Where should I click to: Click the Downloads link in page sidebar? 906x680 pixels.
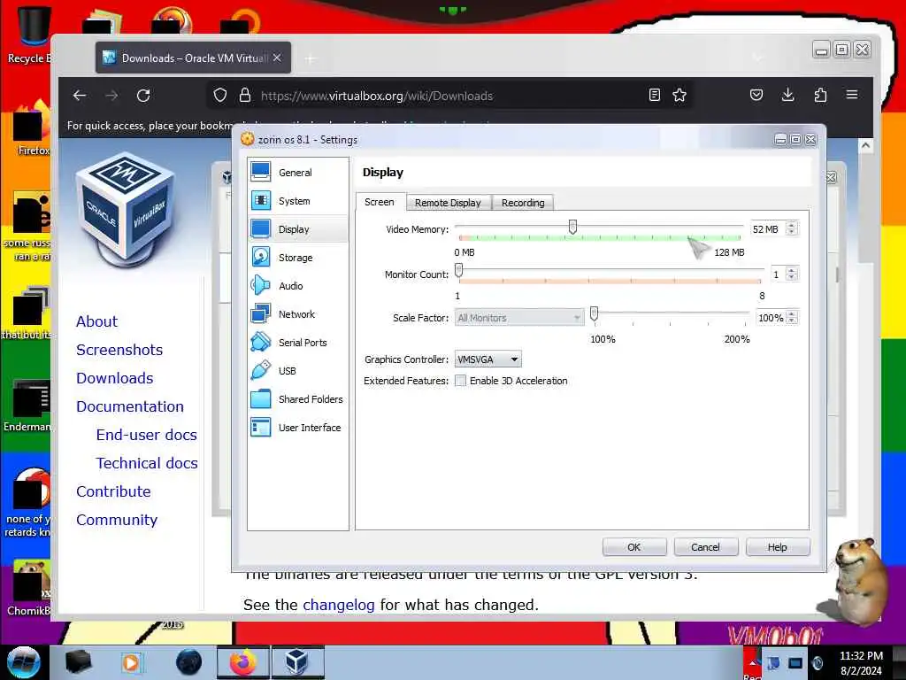coord(115,378)
